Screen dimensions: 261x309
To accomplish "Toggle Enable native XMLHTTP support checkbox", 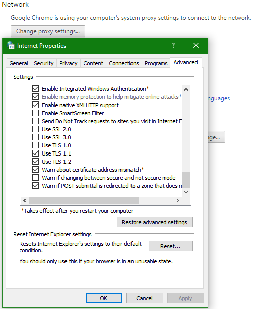I will [35, 105].
